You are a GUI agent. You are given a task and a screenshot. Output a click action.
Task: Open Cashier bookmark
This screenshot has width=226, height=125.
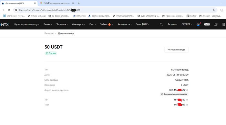click(191, 16)
